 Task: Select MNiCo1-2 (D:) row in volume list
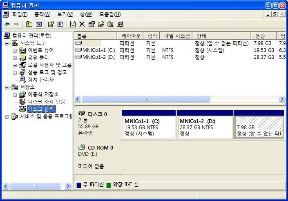[x=180, y=57]
